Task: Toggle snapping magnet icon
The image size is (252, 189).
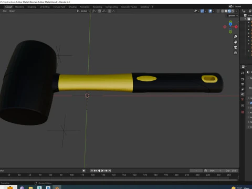Action: coord(99,11)
